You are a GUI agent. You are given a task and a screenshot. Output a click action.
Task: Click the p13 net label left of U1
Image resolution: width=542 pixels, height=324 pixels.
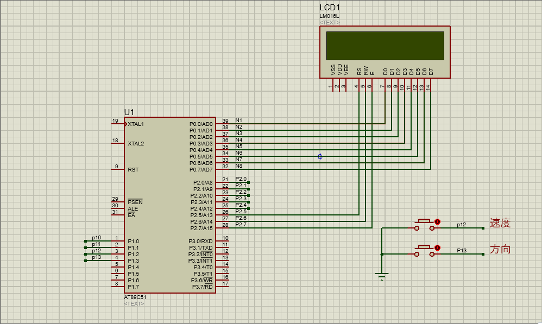pyautogui.click(x=97, y=257)
